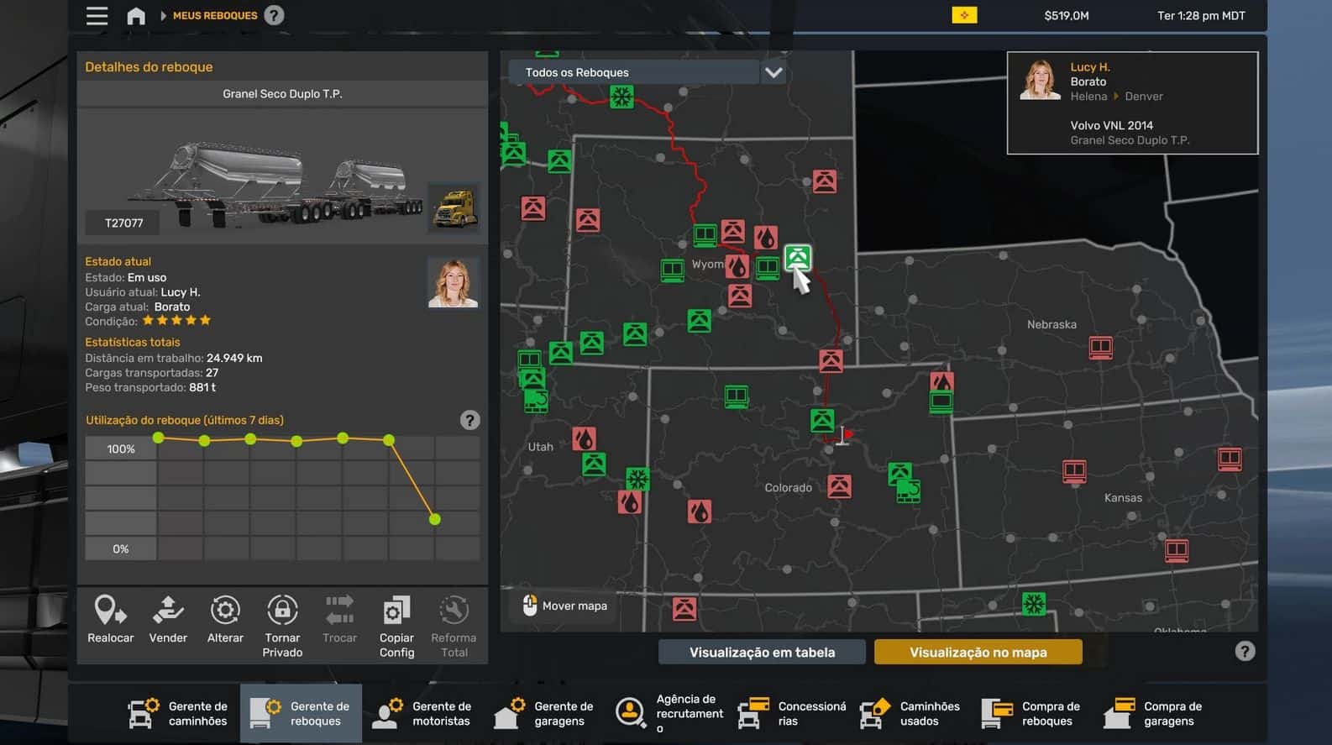Show help for trailer utilization chart
This screenshot has height=745, width=1332.
point(469,420)
